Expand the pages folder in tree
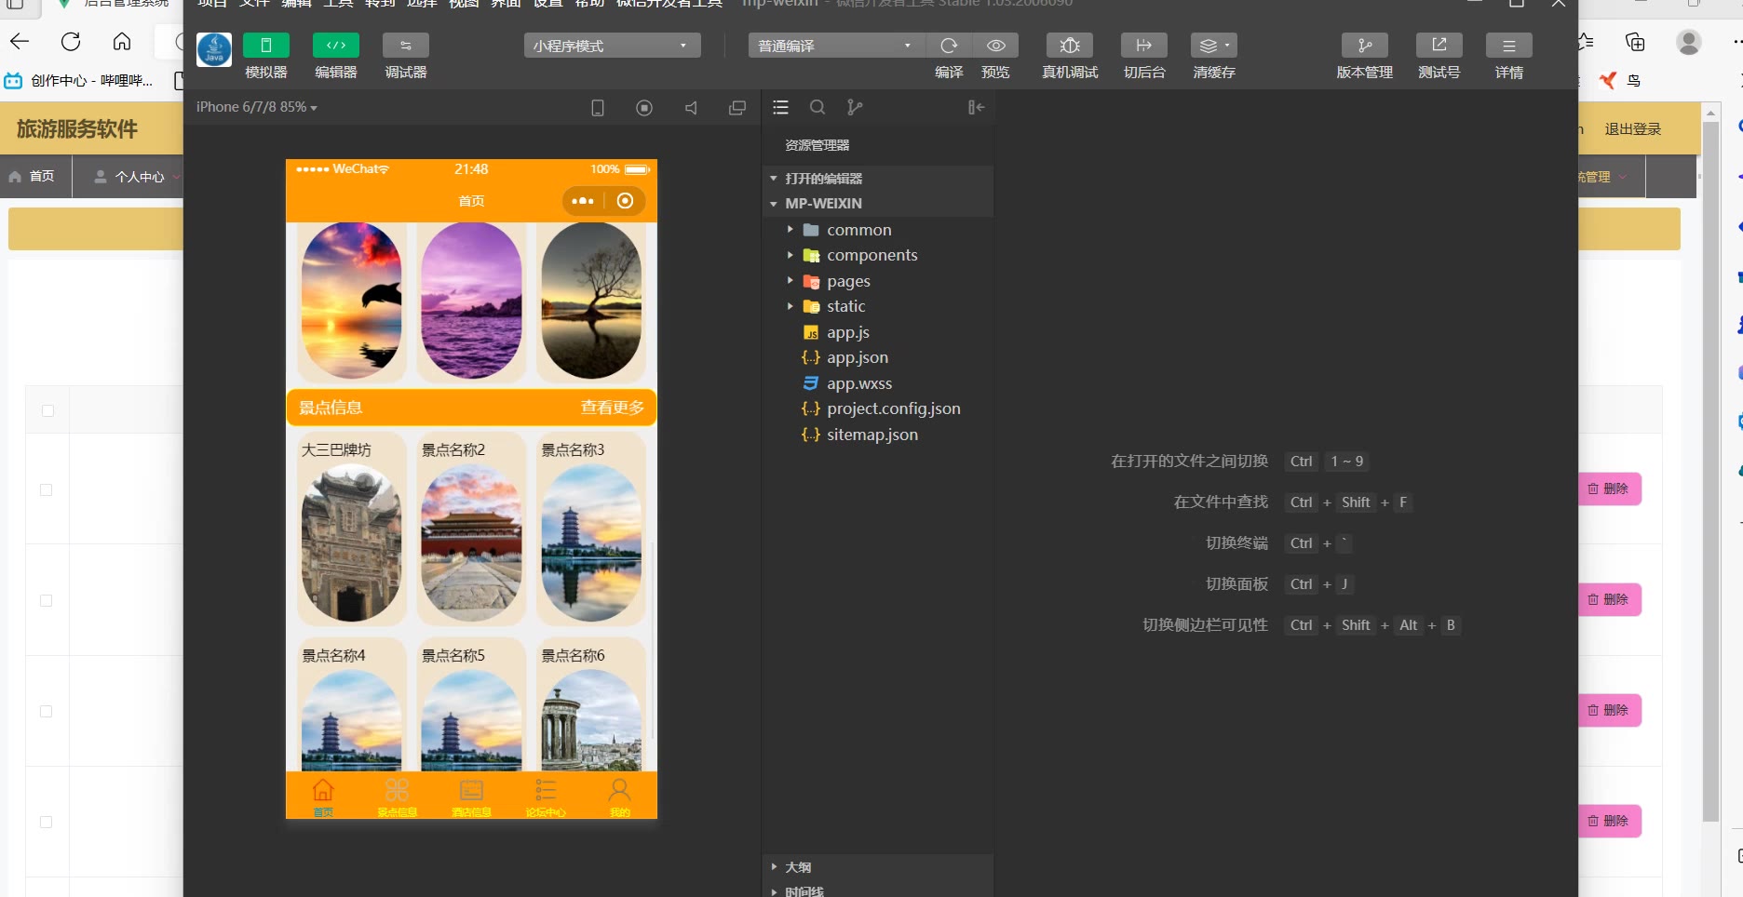The width and height of the screenshot is (1743, 897). coord(848,281)
